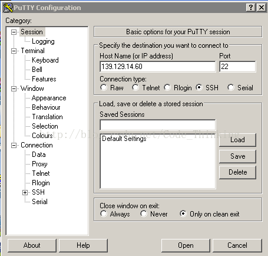
Task: Collapse the Connection tree node
Action: point(14,145)
